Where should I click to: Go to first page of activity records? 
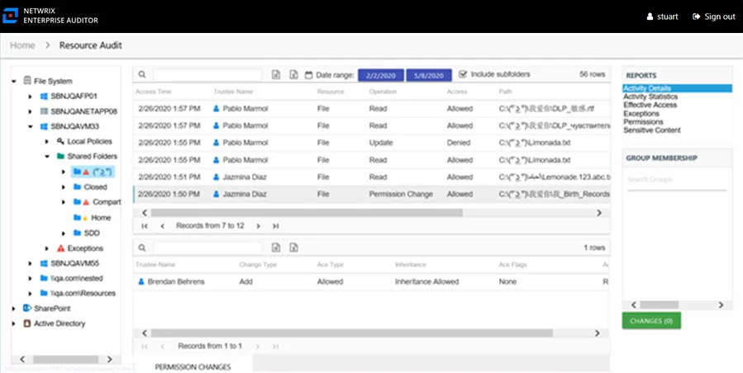pos(145,226)
